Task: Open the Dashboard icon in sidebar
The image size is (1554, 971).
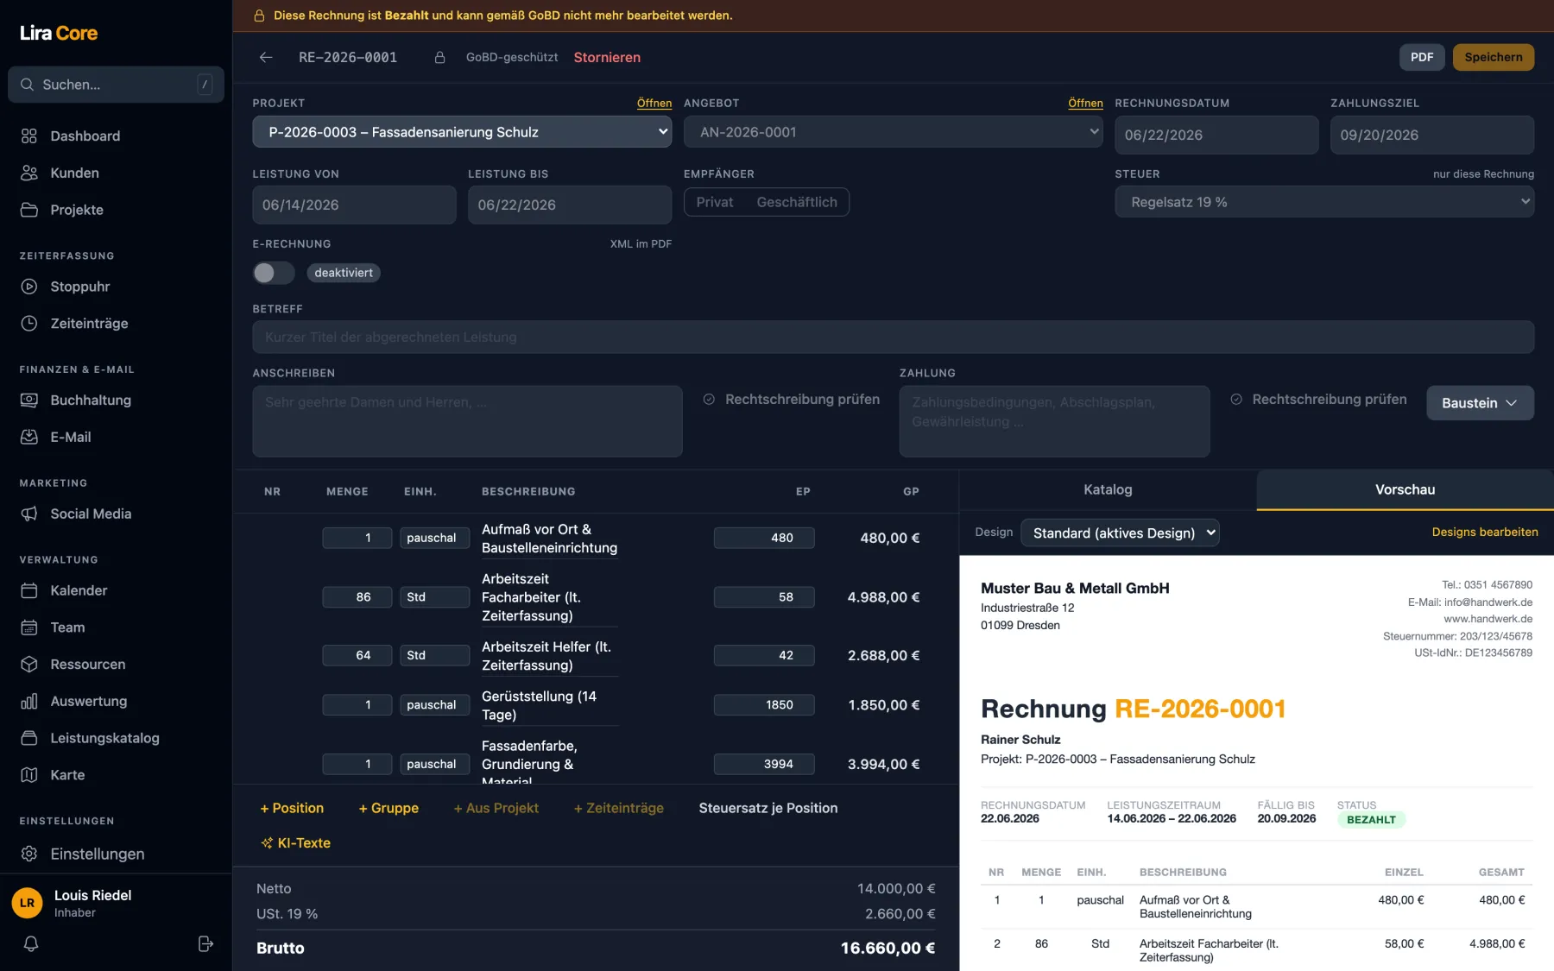Action: click(29, 136)
